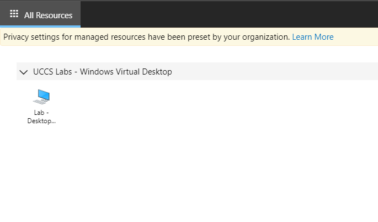Toggle the workspace group via its gray header bar
Screen dimensions: 378x222
tap(197, 71)
